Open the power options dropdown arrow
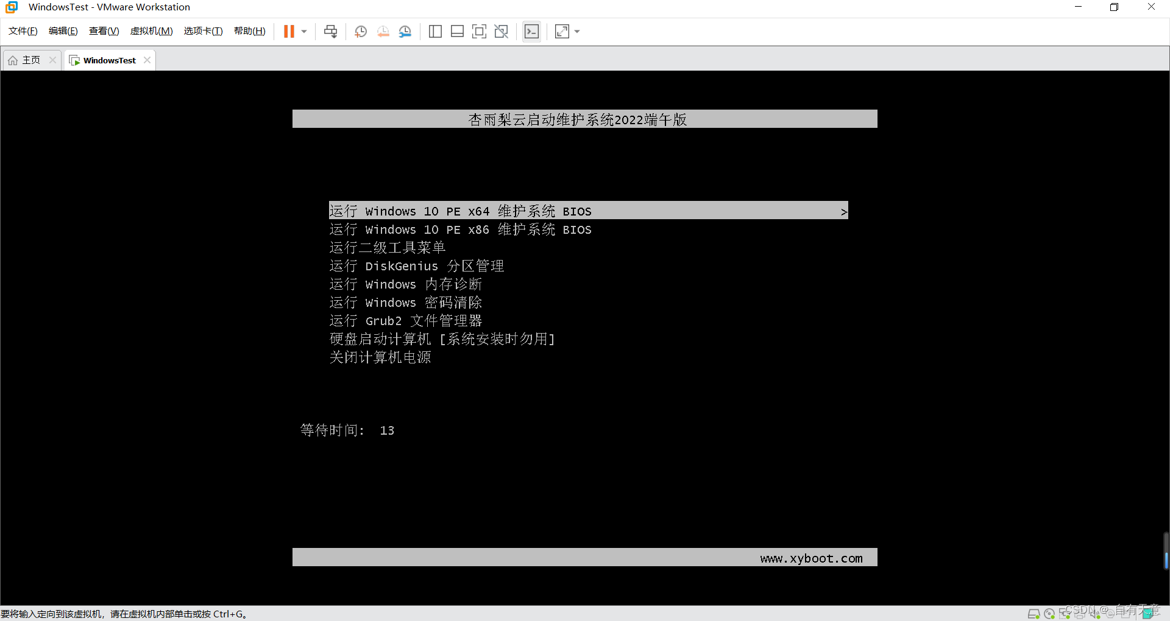This screenshot has height=621, width=1170. click(304, 31)
